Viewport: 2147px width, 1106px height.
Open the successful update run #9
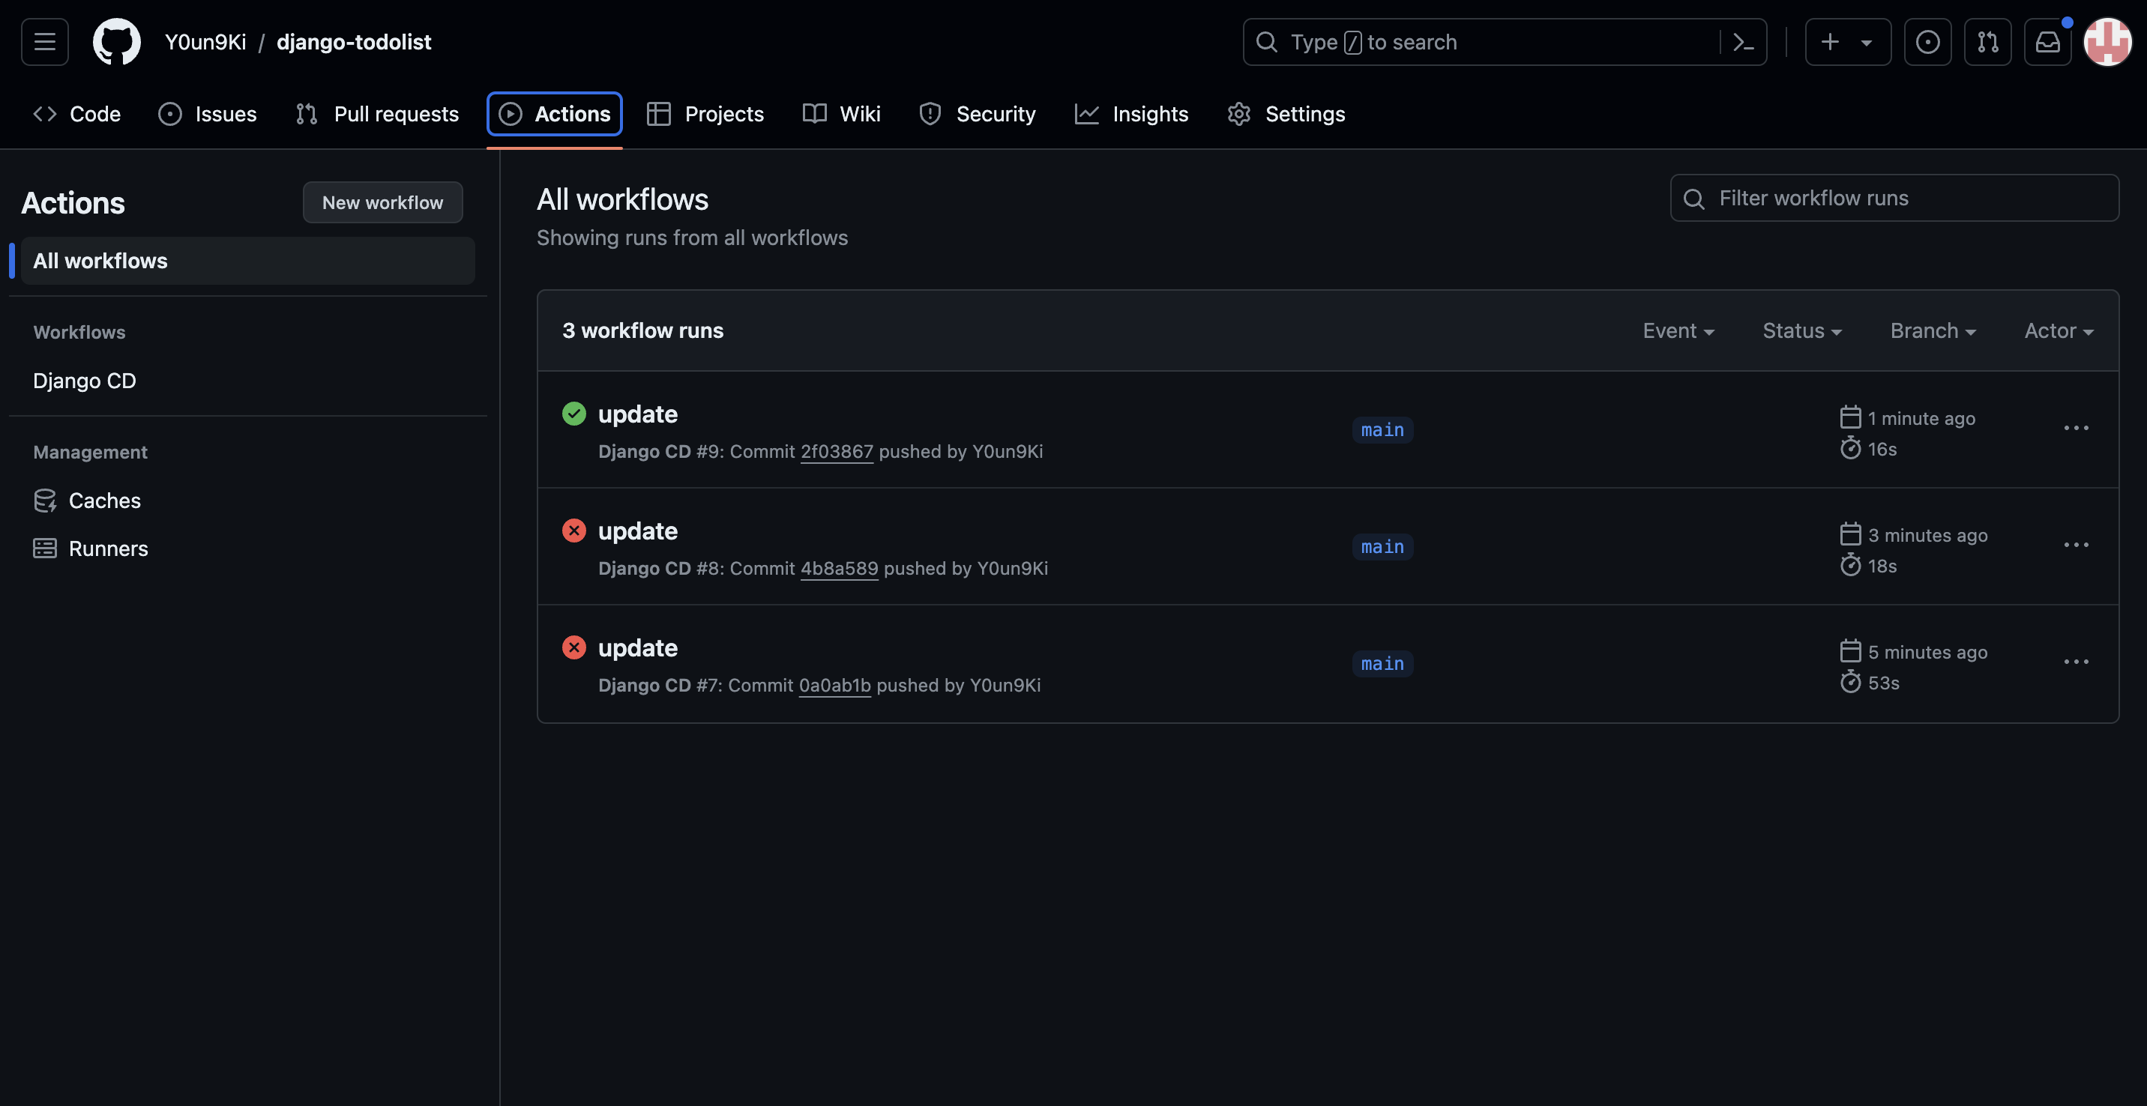click(638, 414)
